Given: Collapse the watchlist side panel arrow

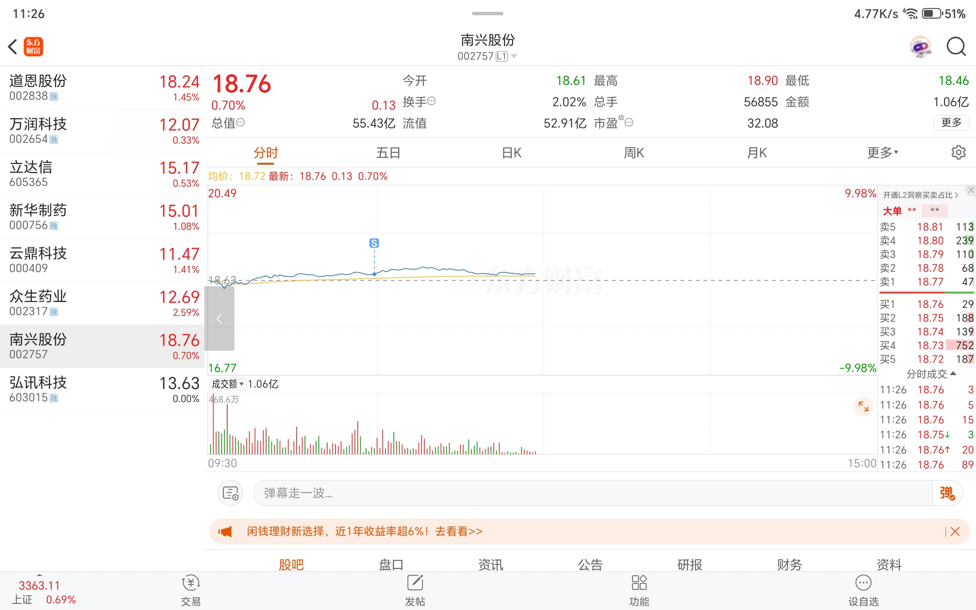Looking at the screenshot, I should pyautogui.click(x=219, y=318).
